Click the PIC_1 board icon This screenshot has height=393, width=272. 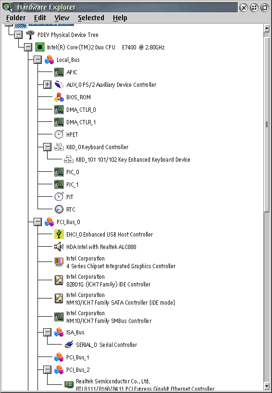(x=59, y=185)
